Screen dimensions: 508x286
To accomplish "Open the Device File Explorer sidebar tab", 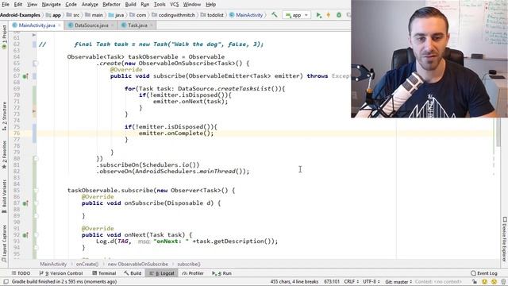I will coord(504,239).
